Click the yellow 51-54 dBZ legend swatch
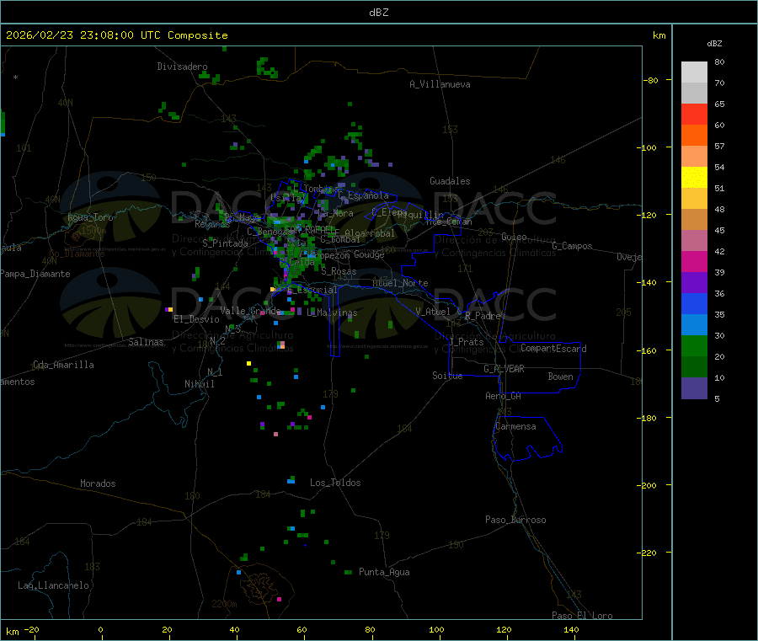The height and width of the screenshot is (641, 758). [x=694, y=178]
